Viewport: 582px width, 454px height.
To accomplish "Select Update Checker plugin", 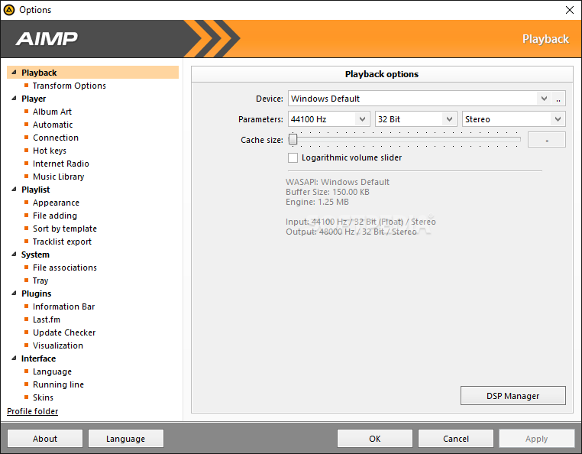I will pos(64,332).
